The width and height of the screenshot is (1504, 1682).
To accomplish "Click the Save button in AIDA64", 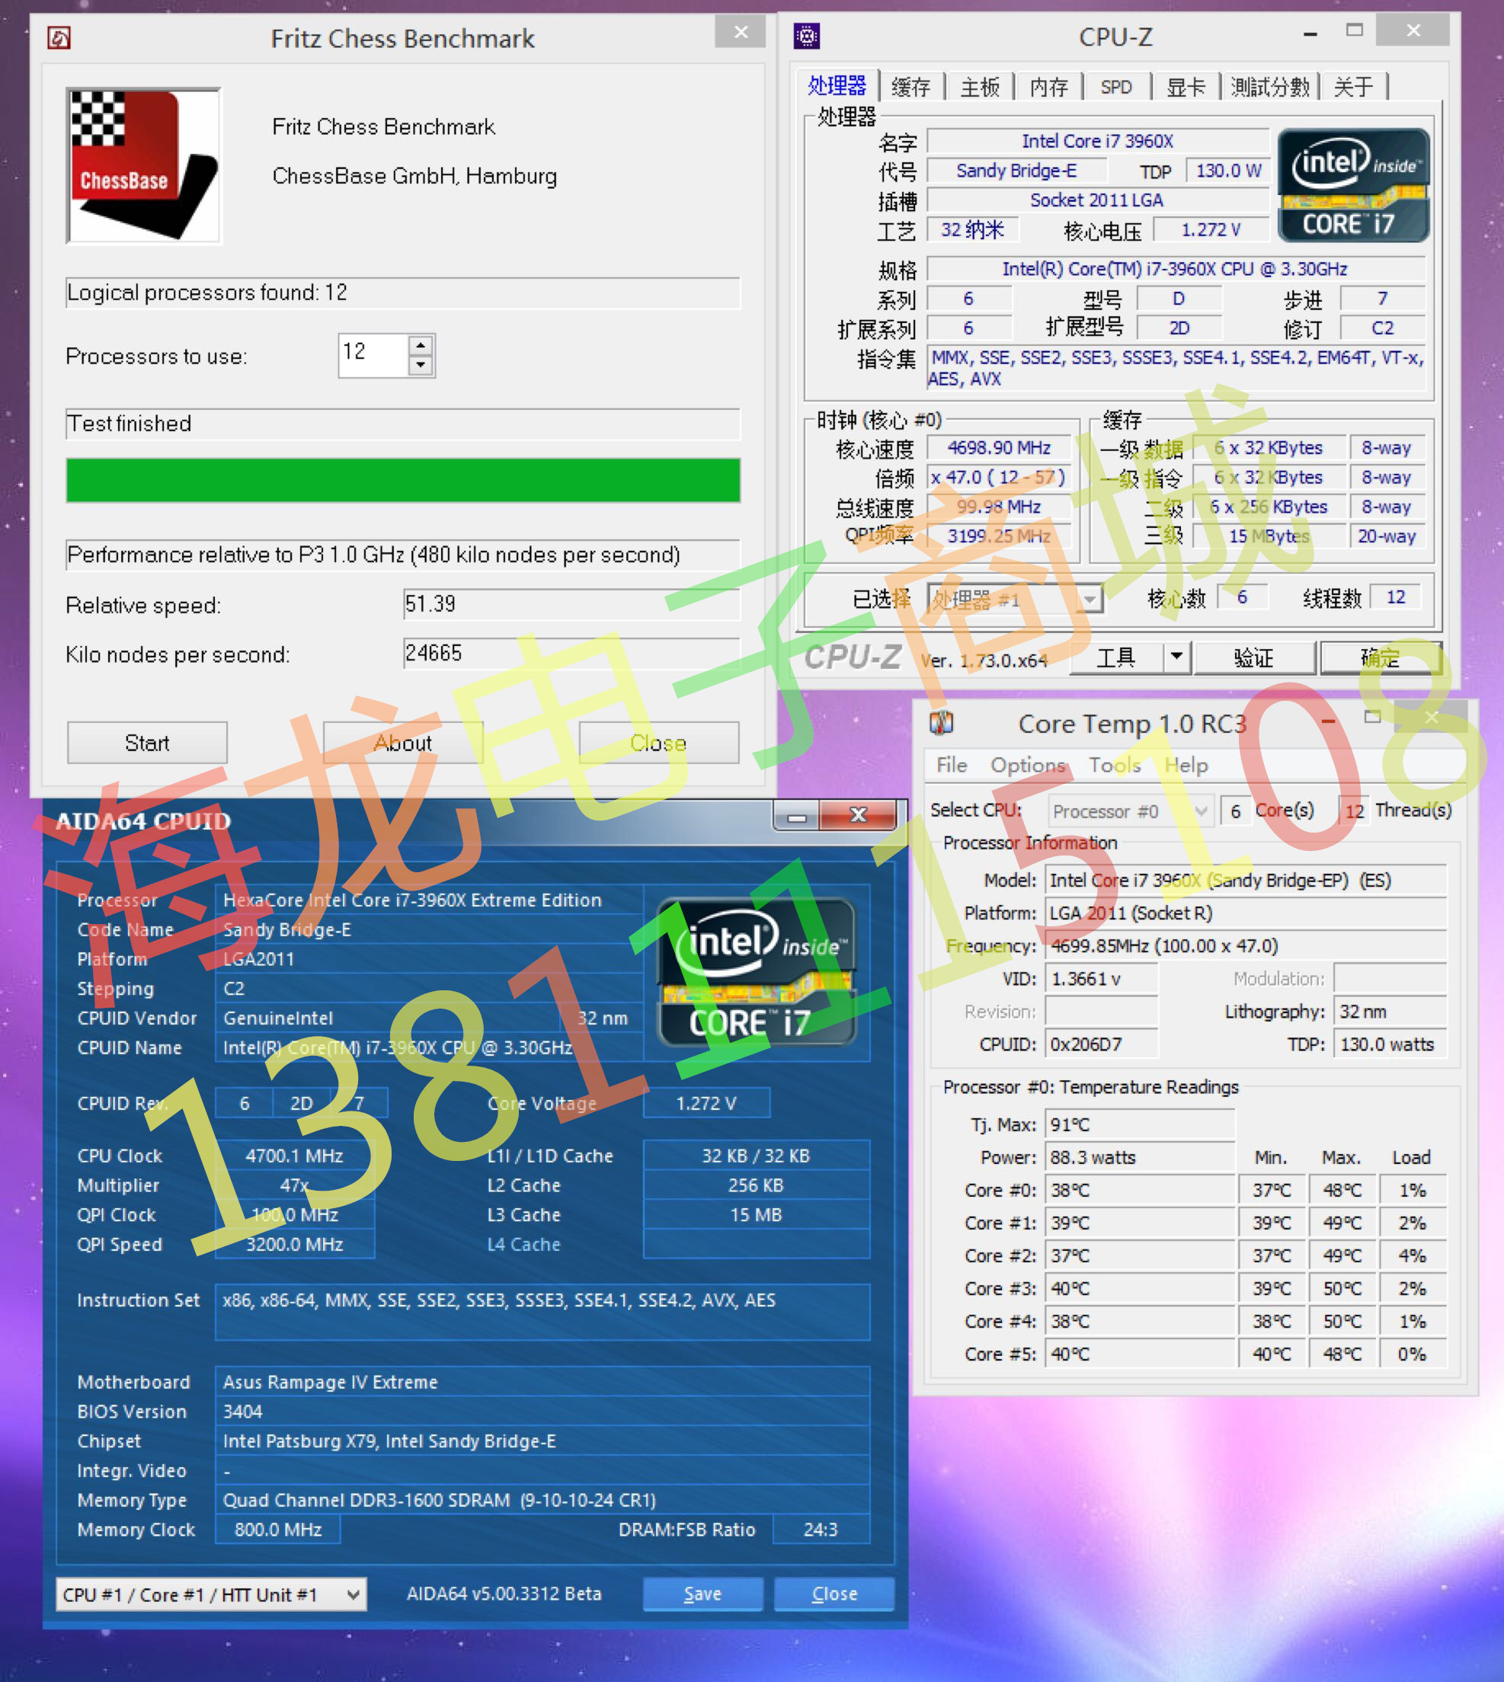I will pyautogui.click(x=702, y=1594).
